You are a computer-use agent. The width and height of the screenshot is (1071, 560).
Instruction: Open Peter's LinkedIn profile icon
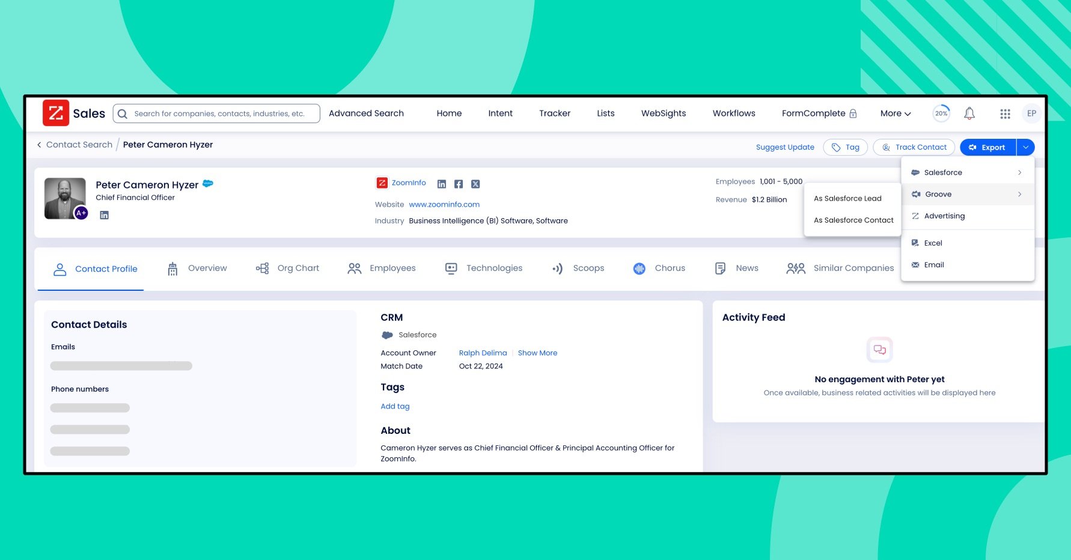(x=104, y=215)
